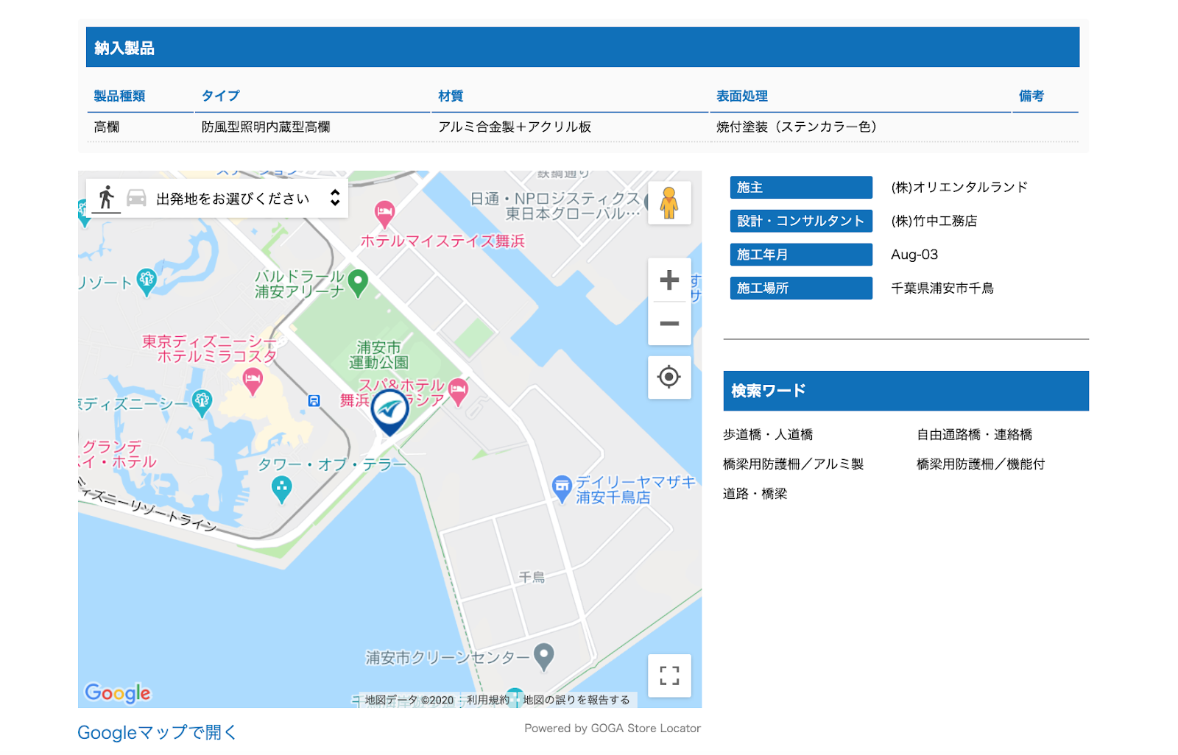Viewport: 1178px width, 755px height.
Task: Click アルミ合金製+アクリル板 cell
Action: point(515,127)
